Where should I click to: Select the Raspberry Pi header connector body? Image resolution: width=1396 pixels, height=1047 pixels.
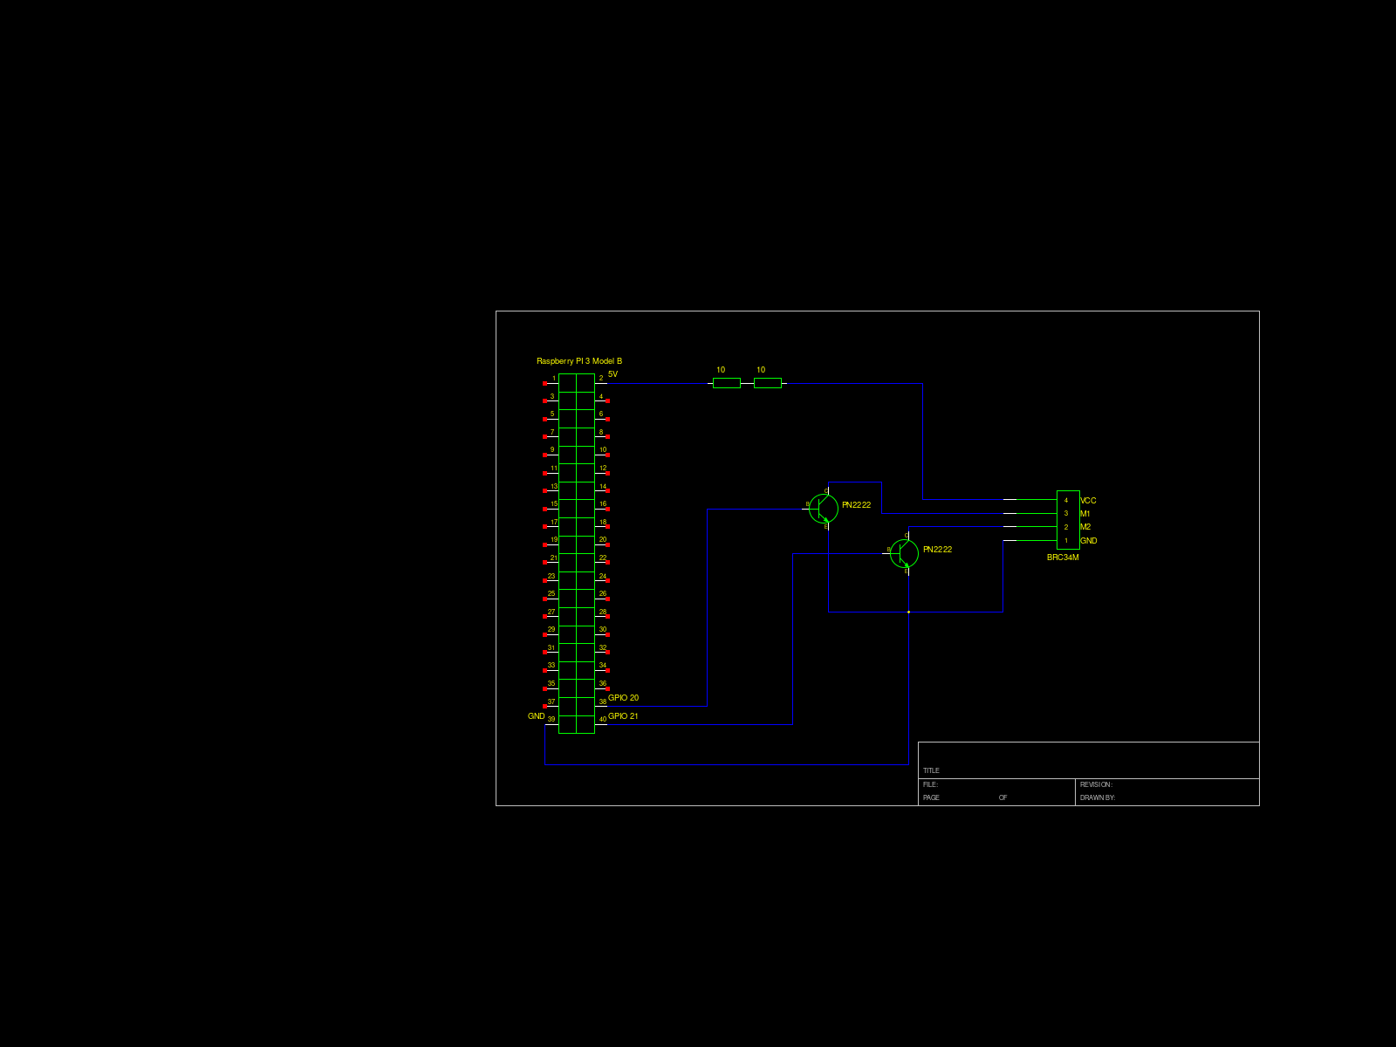click(577, 553)
